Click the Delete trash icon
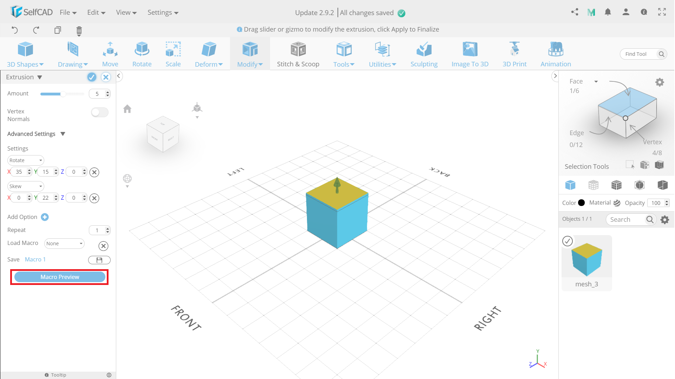675x379 pixels. (79, 31)
